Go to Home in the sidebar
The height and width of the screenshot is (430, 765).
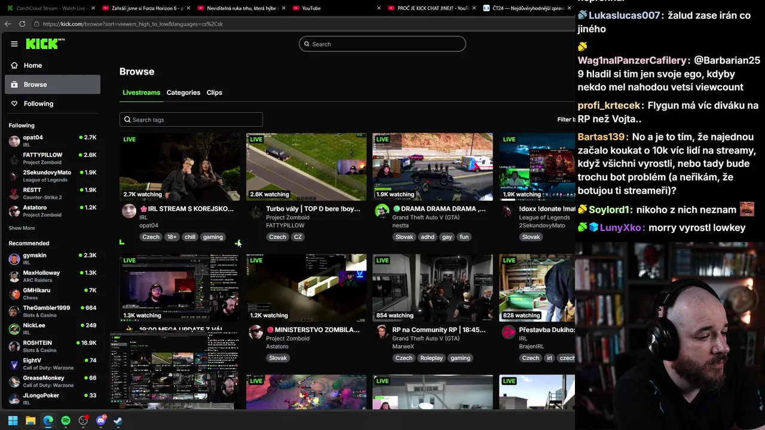[x=53, y=65]
